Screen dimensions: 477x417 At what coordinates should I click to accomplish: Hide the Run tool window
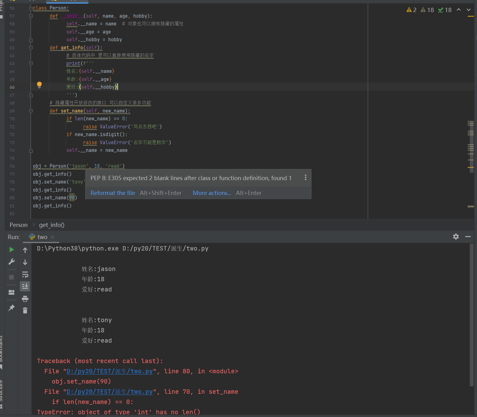tap(468, 237)
